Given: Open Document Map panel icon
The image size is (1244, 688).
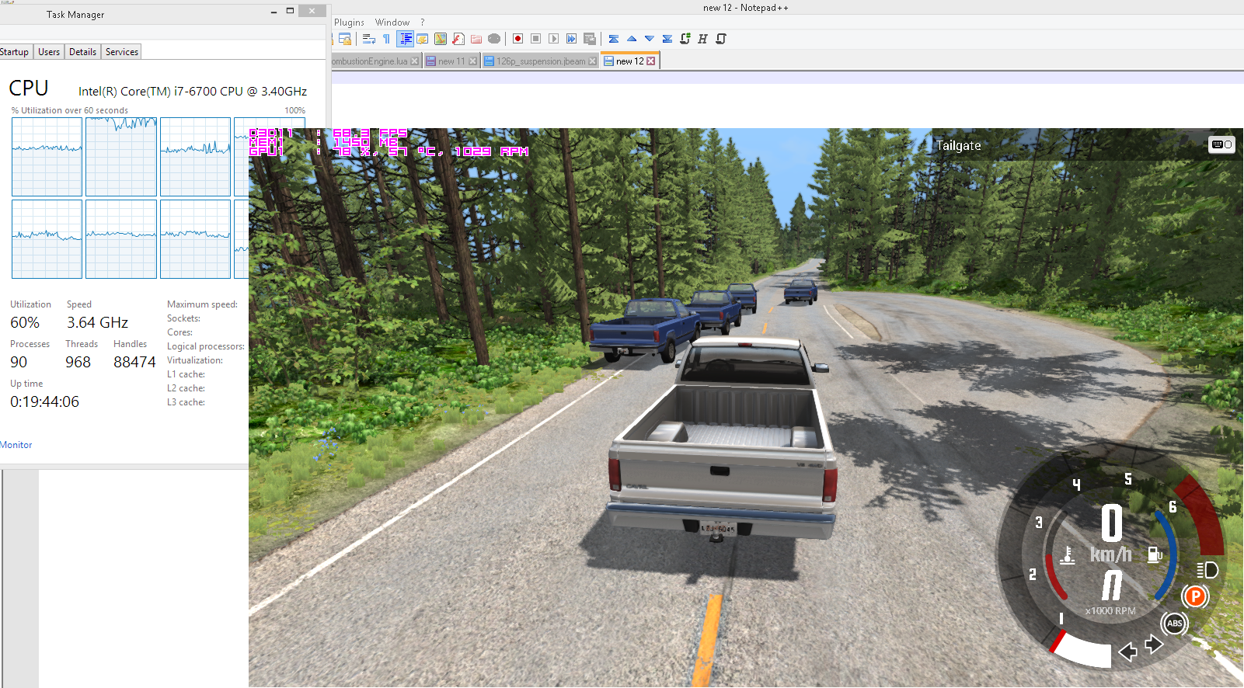Looking at the screenshot, I should (441, 39).
